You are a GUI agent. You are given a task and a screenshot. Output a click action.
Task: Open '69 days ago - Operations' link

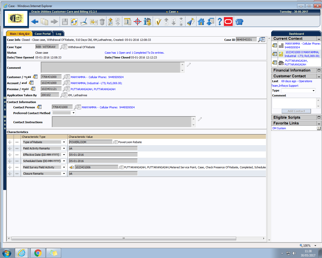(x=297, y=81)
